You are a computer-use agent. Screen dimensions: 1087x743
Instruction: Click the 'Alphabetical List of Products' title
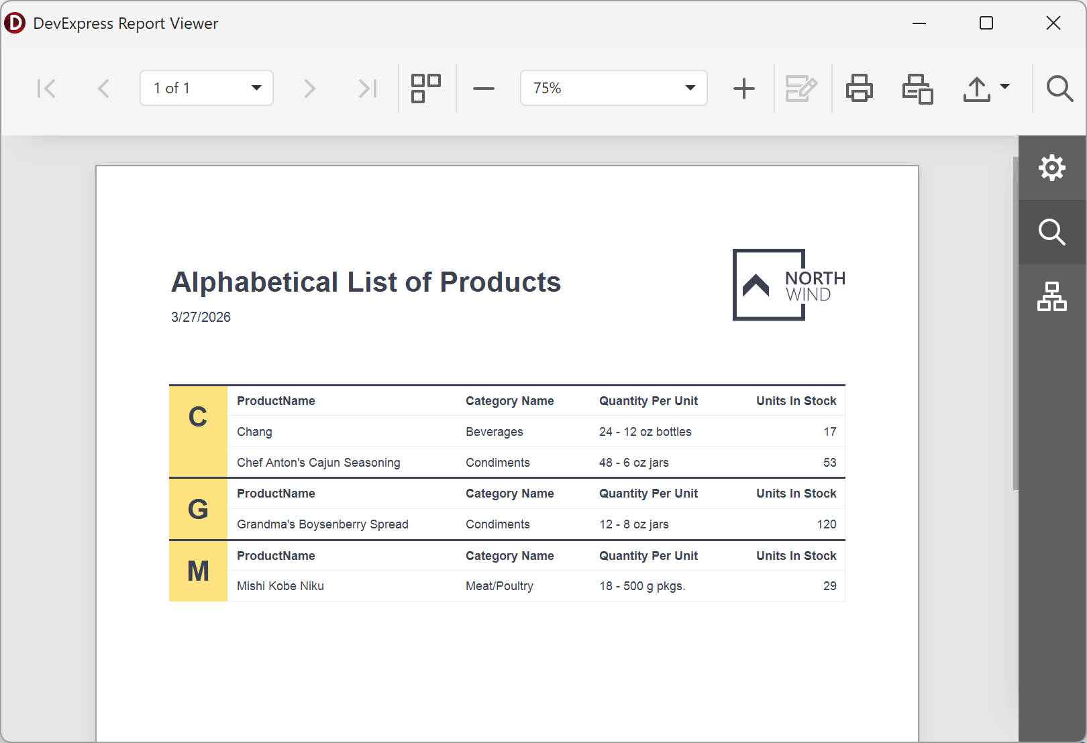coord(366,282)
